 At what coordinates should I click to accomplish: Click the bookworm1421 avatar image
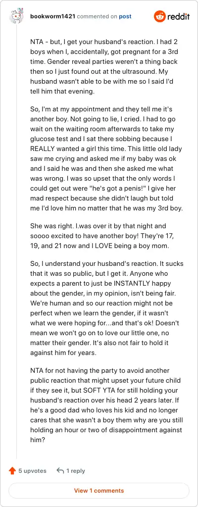16,16
